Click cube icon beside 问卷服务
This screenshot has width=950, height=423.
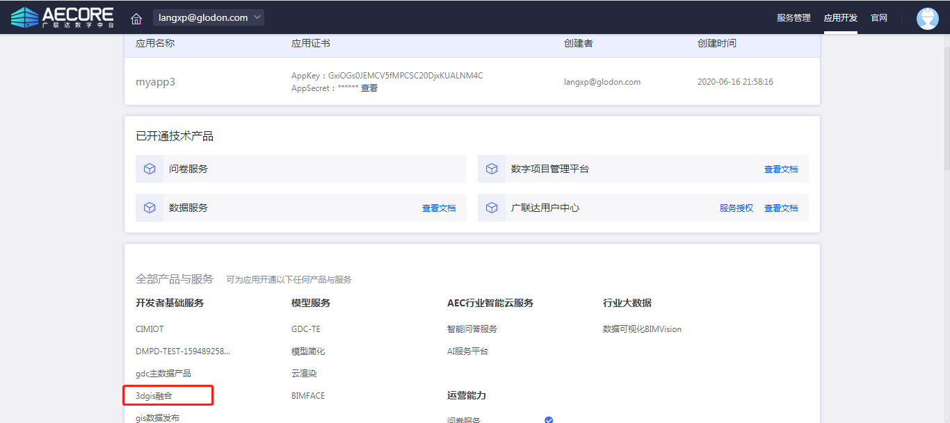click(x=150, y=169)
